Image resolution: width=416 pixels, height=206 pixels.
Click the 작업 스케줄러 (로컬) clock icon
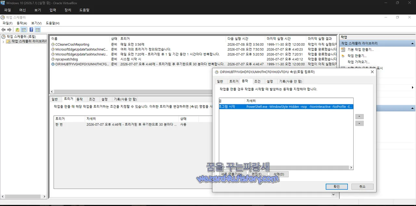4,37
